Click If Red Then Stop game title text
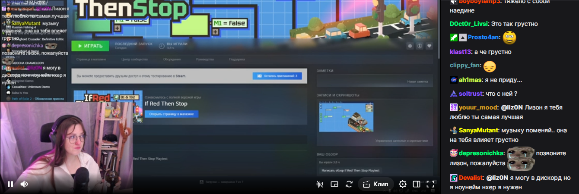The image size is (579, 194). 166,104
